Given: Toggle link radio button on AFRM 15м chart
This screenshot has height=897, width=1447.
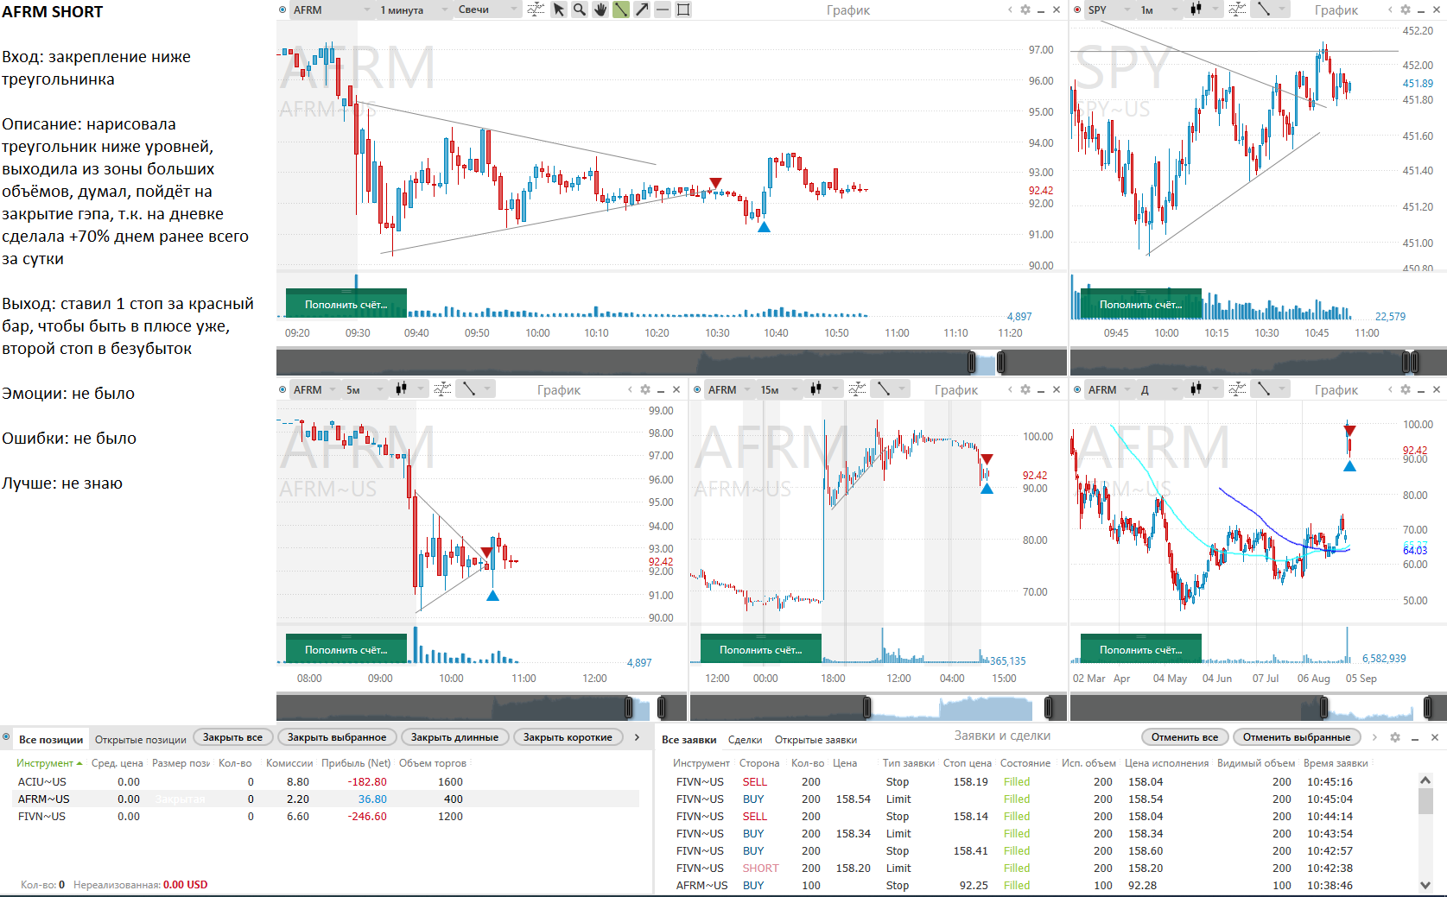Looking at the screenshot, I should [697, 389].
